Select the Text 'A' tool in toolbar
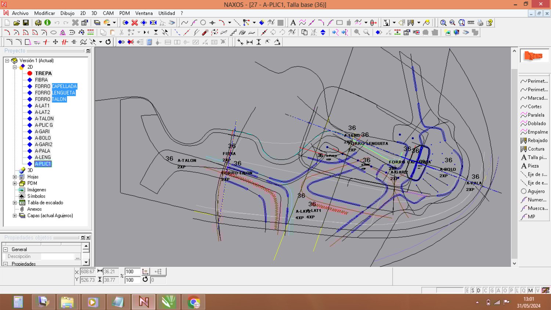Screen dimensions: 551x310 click(293, 23)
